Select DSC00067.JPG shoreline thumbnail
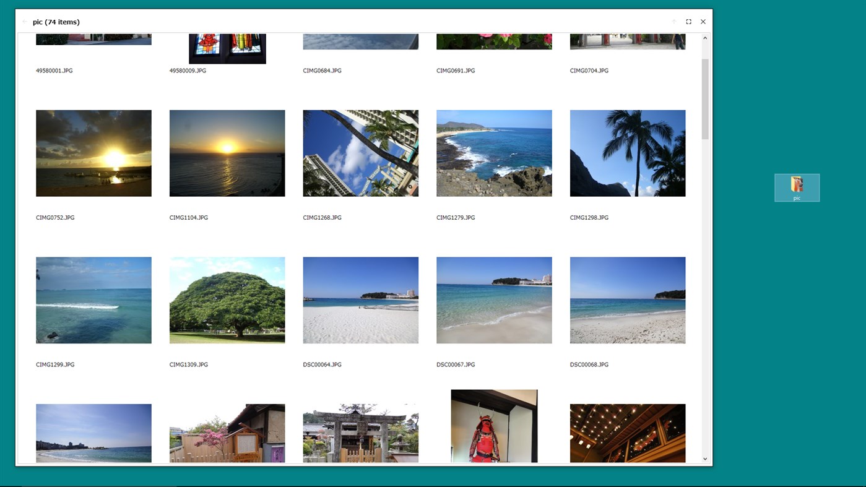This screenshot has height=487, width=866. click(493, 300)
